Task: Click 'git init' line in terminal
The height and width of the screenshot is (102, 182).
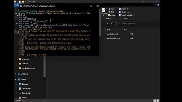Action: tap(23, 17)
